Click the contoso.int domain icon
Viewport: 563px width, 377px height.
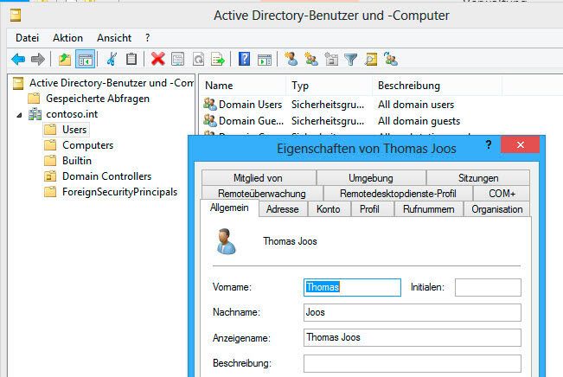35,114
